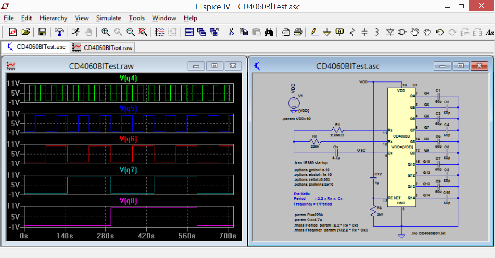This screenshot has width=495, height=258.
Task: Cut with the scissors icon
Action: [231, 32]
